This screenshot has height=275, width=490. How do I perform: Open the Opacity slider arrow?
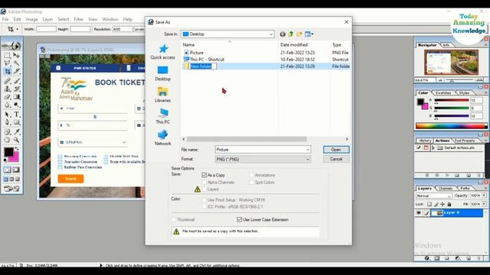pyautogui.click(x=484, y=196)
